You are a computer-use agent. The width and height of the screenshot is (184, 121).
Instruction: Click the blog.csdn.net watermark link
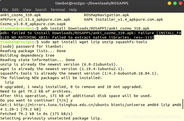click(152, 116)
